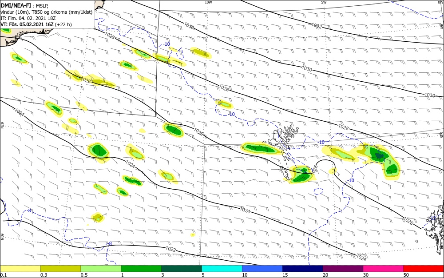Click the '20' legend value
This screenshot has height=278, width=444.
[x=325, y=275]
